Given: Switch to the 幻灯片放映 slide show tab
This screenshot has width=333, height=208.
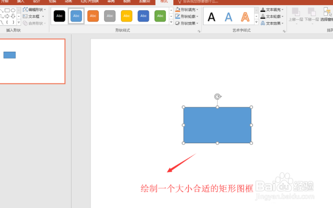Looking at the screenshot, I should coord(90,2).
